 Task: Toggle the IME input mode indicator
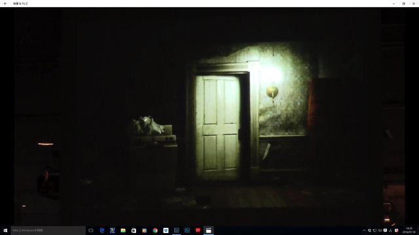click(390, 230)
